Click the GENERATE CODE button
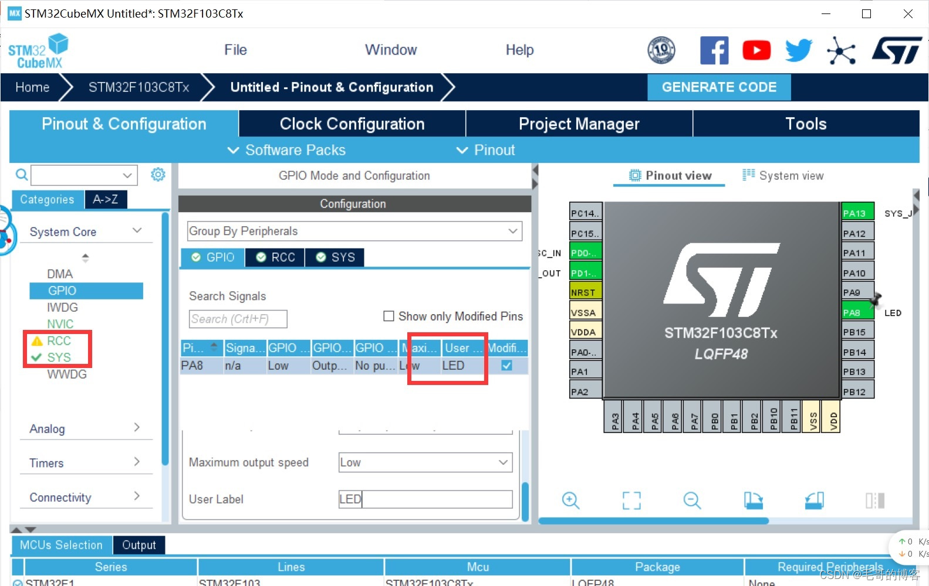 tap(719, 87)
